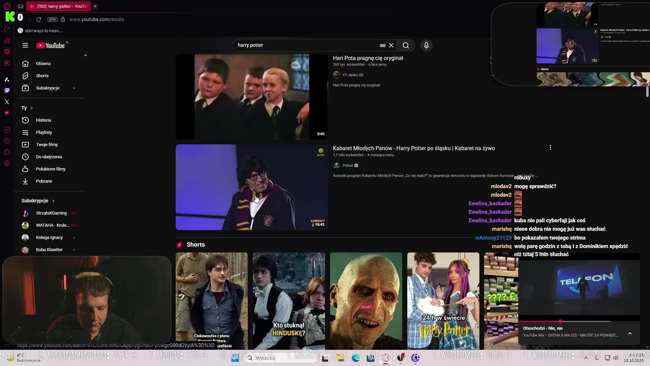
Task: Open a new tab with plus button
Action: (x=95, y=6)
